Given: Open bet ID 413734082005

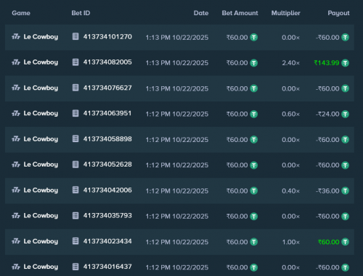Looking at the screenshot, I should [107, 62].
